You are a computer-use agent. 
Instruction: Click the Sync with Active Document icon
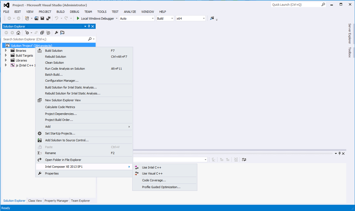[36, 33]
